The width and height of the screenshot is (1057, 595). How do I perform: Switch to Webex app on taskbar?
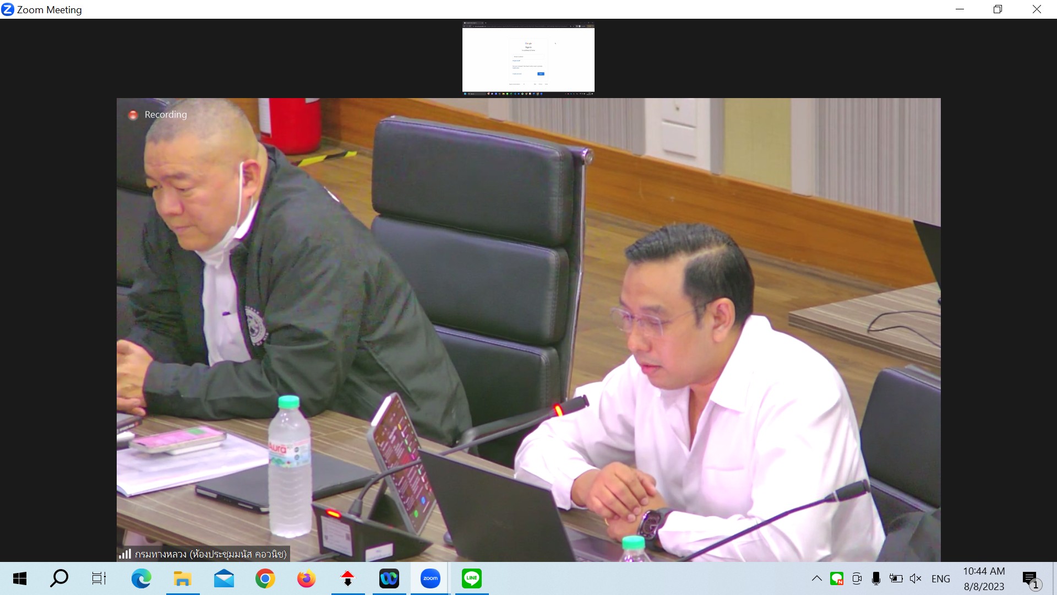point(389,578)
